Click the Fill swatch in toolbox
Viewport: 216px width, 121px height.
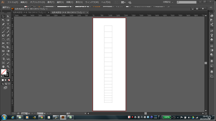pos(4,72)
